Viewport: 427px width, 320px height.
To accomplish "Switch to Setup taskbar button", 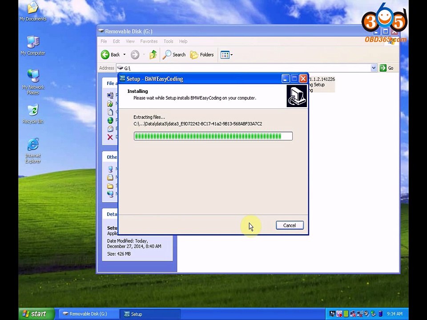I will [149, 314].
